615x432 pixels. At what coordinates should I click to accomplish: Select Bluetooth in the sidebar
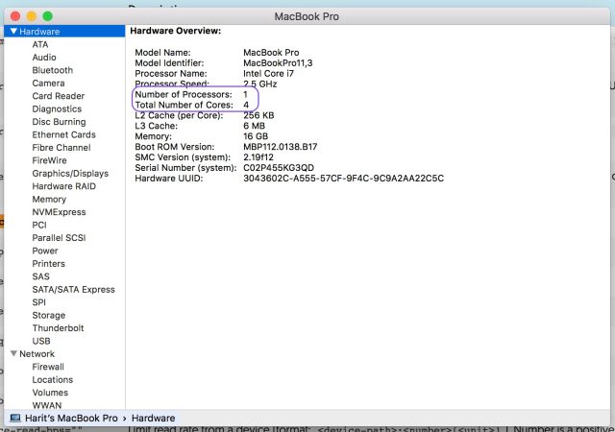(53, 70)
